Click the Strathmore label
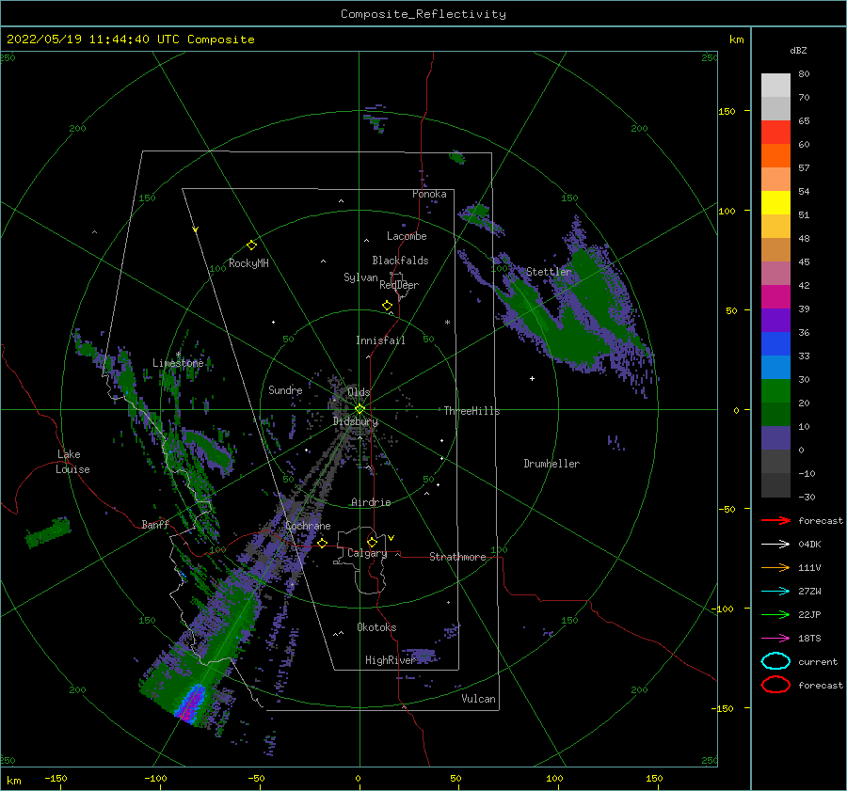Viewport: 847px width, 791px height. click(x=457, y=557)
